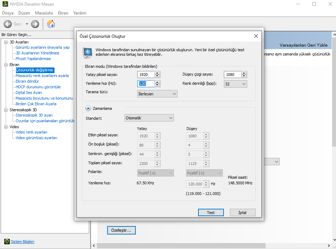Screen dimensions: 336x249
Task: Open Oyunlar için puanlamaları görüntüle
Action: (45, 121)
